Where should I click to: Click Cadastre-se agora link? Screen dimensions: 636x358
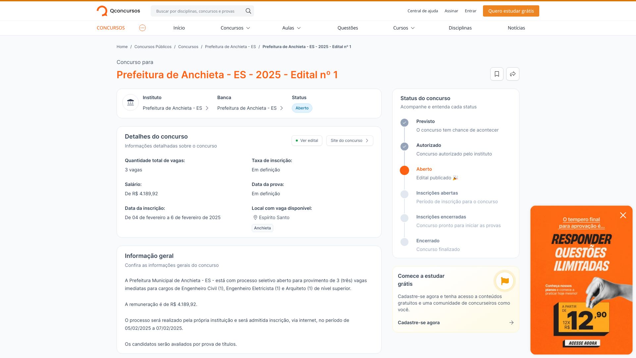pos(419,323)
